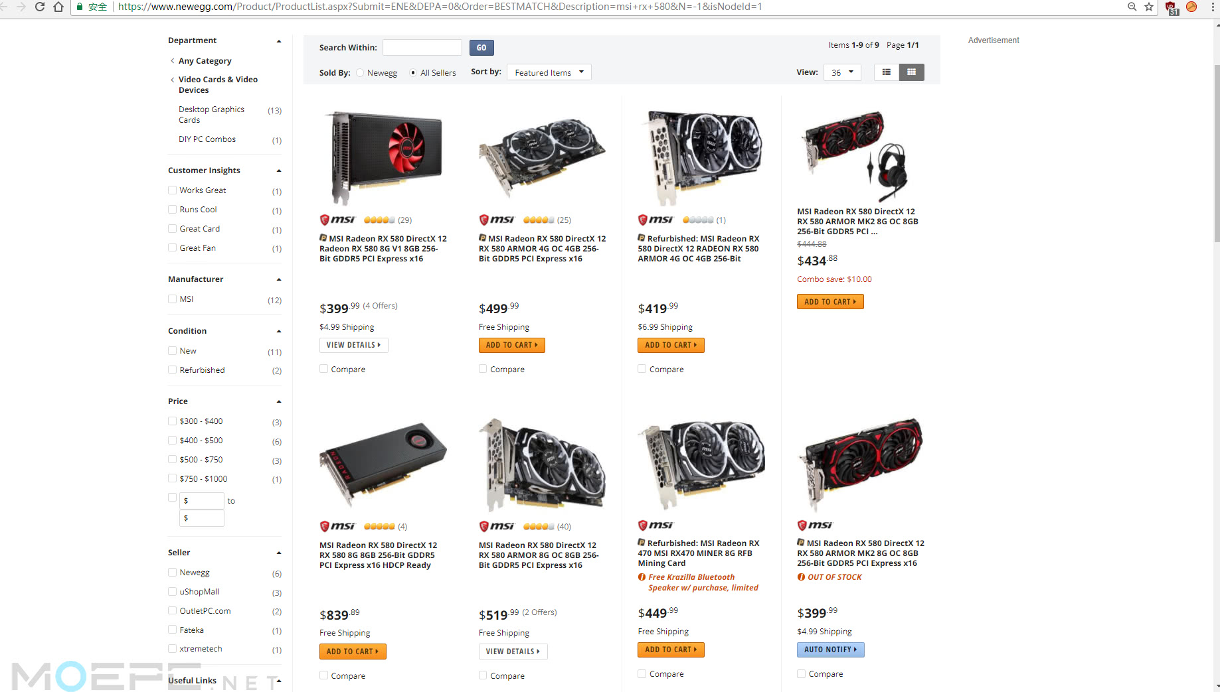Click Auto Notify for out-of-stock card

pyautogui.click(x=830, y=650)
